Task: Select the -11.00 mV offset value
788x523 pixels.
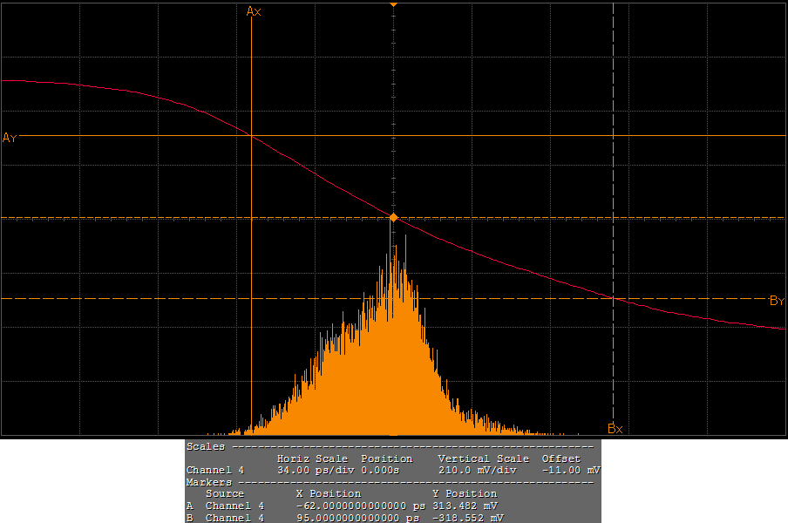Action: click(571, 470)
